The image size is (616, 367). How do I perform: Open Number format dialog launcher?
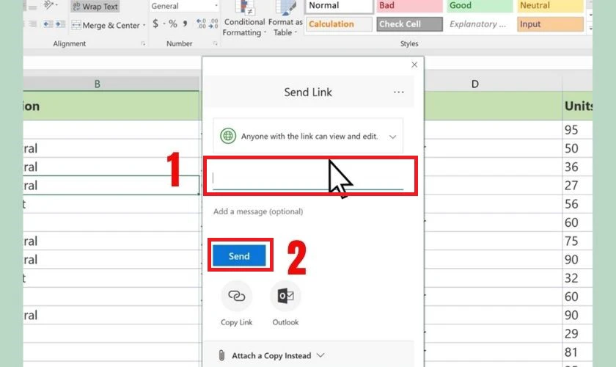[216, 43]
